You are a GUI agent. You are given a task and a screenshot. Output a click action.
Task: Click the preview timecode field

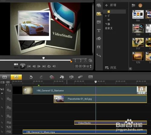tap(82, 66)
